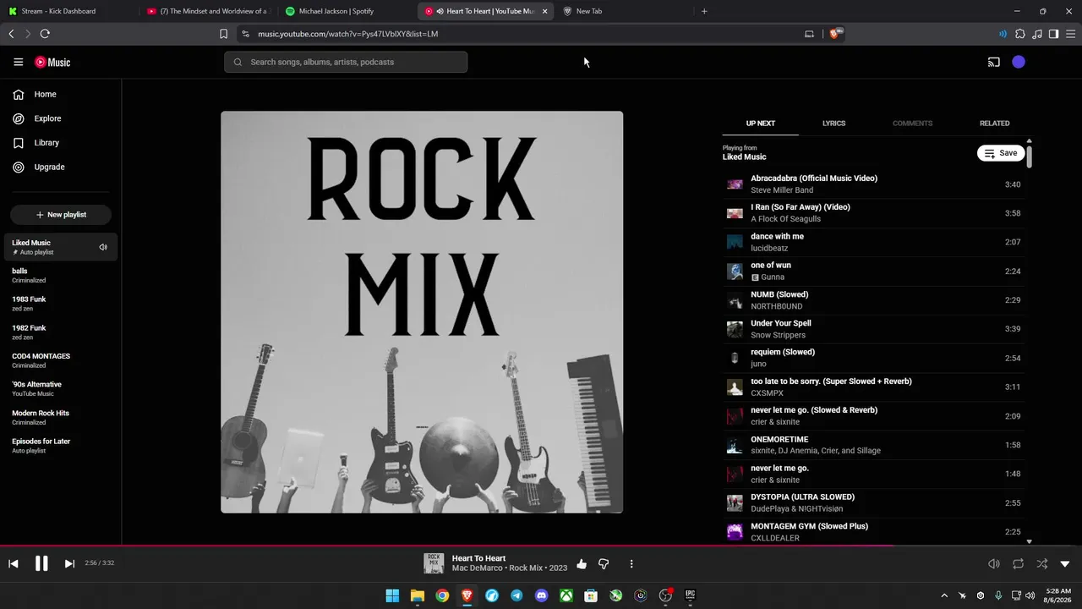
Task: Open the Liked Music playlist in sidebar
Action: click(x=61, y=247)
